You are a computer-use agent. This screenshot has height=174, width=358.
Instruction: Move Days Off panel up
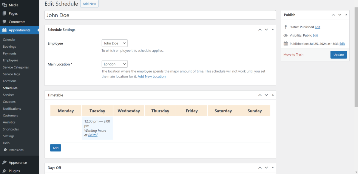coord(260,168)
